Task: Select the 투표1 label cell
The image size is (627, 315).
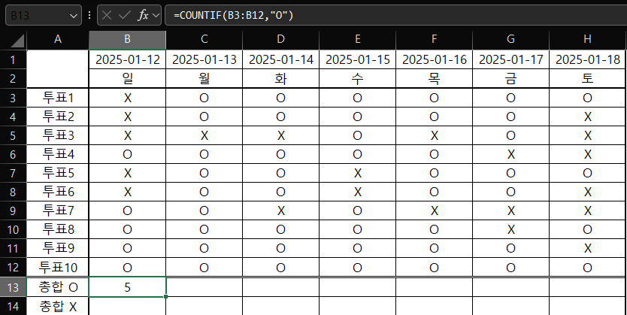Action: tap(58, 98)
